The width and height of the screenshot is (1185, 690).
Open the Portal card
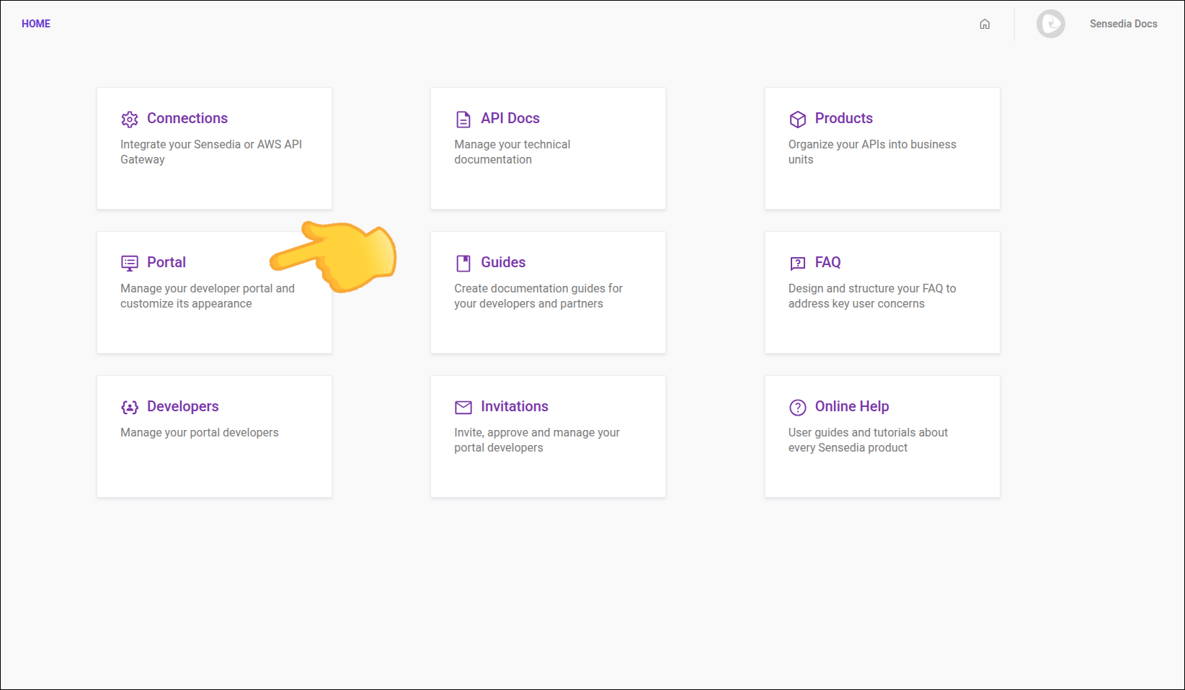[x=214, y=317]
